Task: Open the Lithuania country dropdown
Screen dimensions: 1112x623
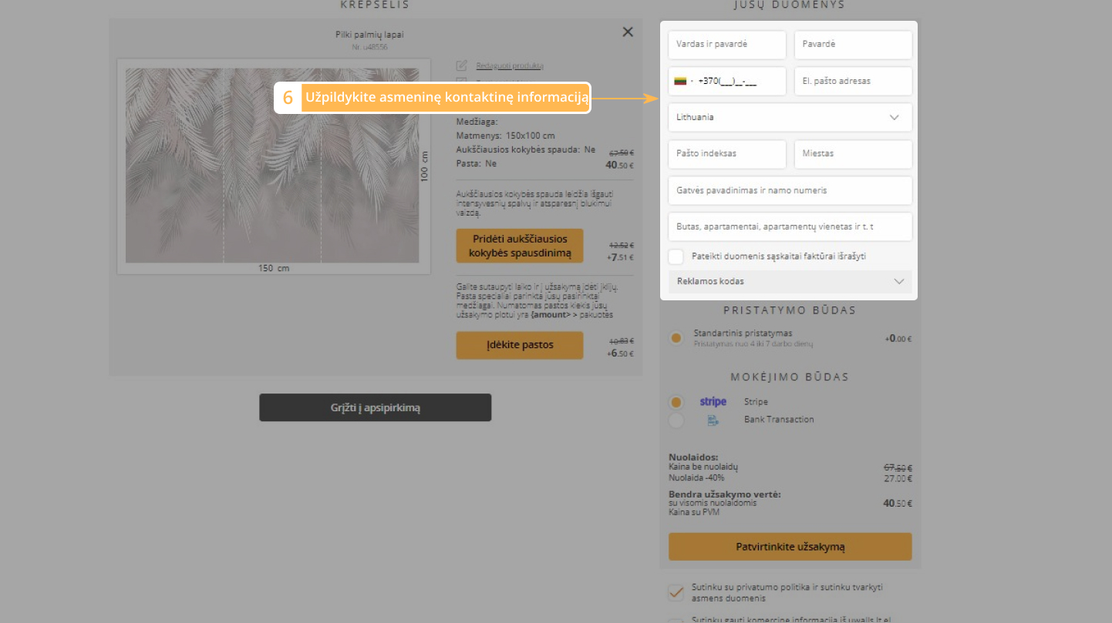Action: (790, 118)
